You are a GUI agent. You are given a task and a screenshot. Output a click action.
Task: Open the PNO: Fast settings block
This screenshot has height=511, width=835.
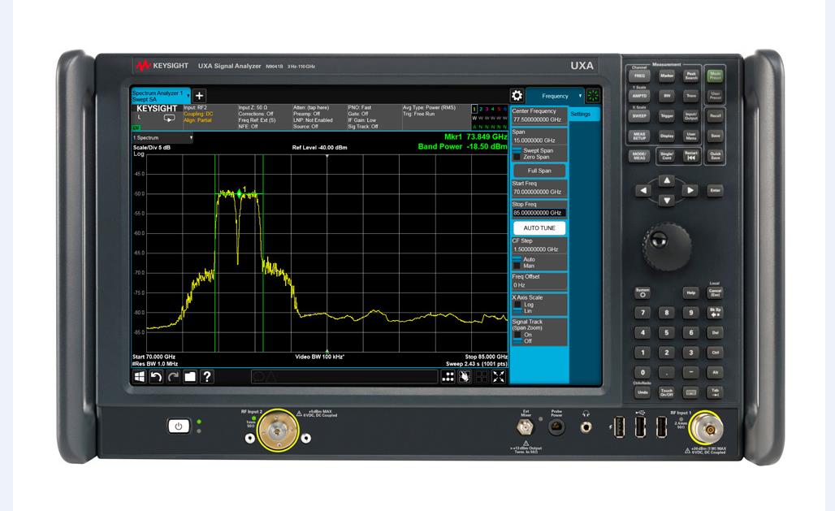click(x=374, y=117)
